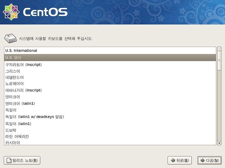Choose 데바나가리 (Inscript) keyboard
The width and height of the screenshot is (225, 168).
tap(110, 90)
